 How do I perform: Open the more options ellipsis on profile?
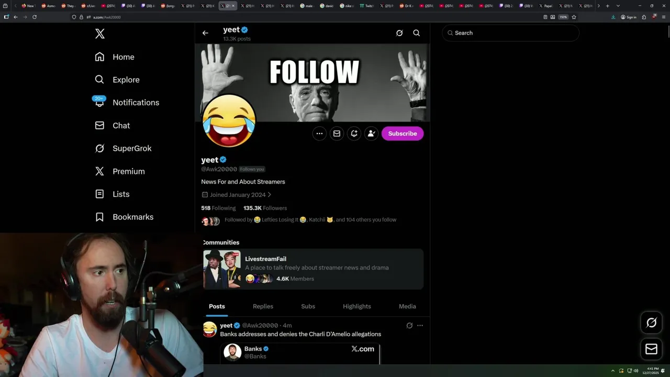tap(319, 134)
